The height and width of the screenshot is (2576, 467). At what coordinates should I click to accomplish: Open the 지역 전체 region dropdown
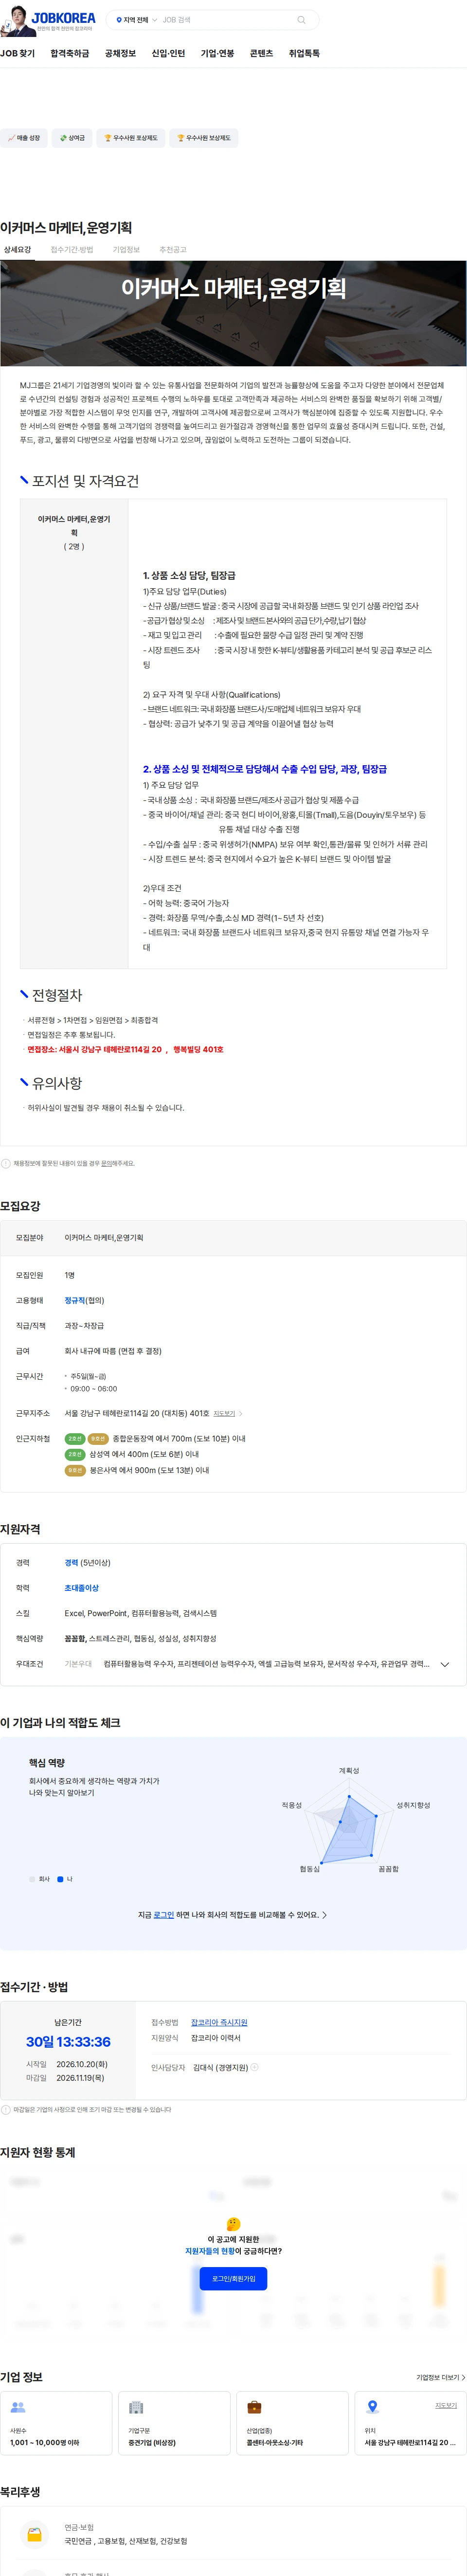136,20
